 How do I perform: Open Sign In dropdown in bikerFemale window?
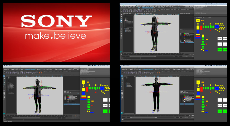tap(71, 70)
